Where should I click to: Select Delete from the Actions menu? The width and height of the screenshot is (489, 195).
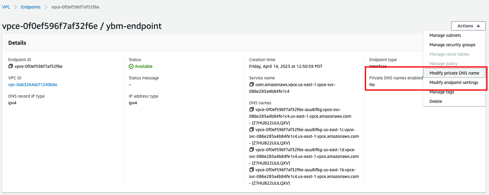(x=435, y=101)
